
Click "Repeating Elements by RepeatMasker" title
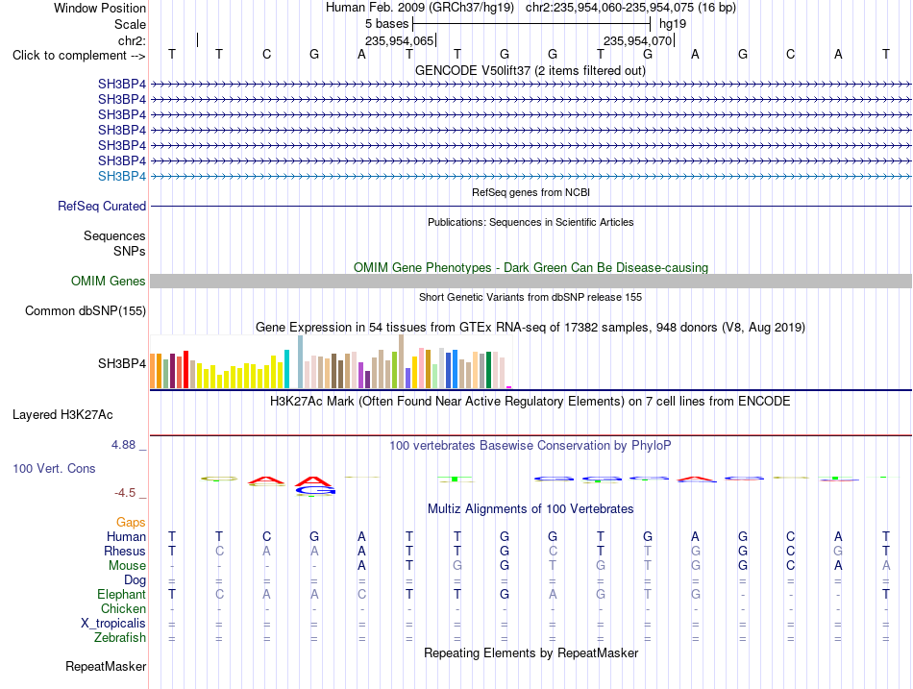coord(531,652)
